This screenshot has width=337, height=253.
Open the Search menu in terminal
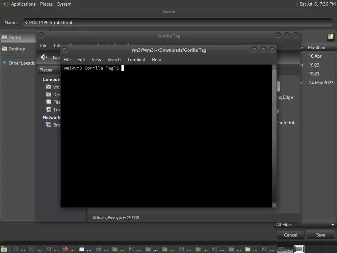114,60
